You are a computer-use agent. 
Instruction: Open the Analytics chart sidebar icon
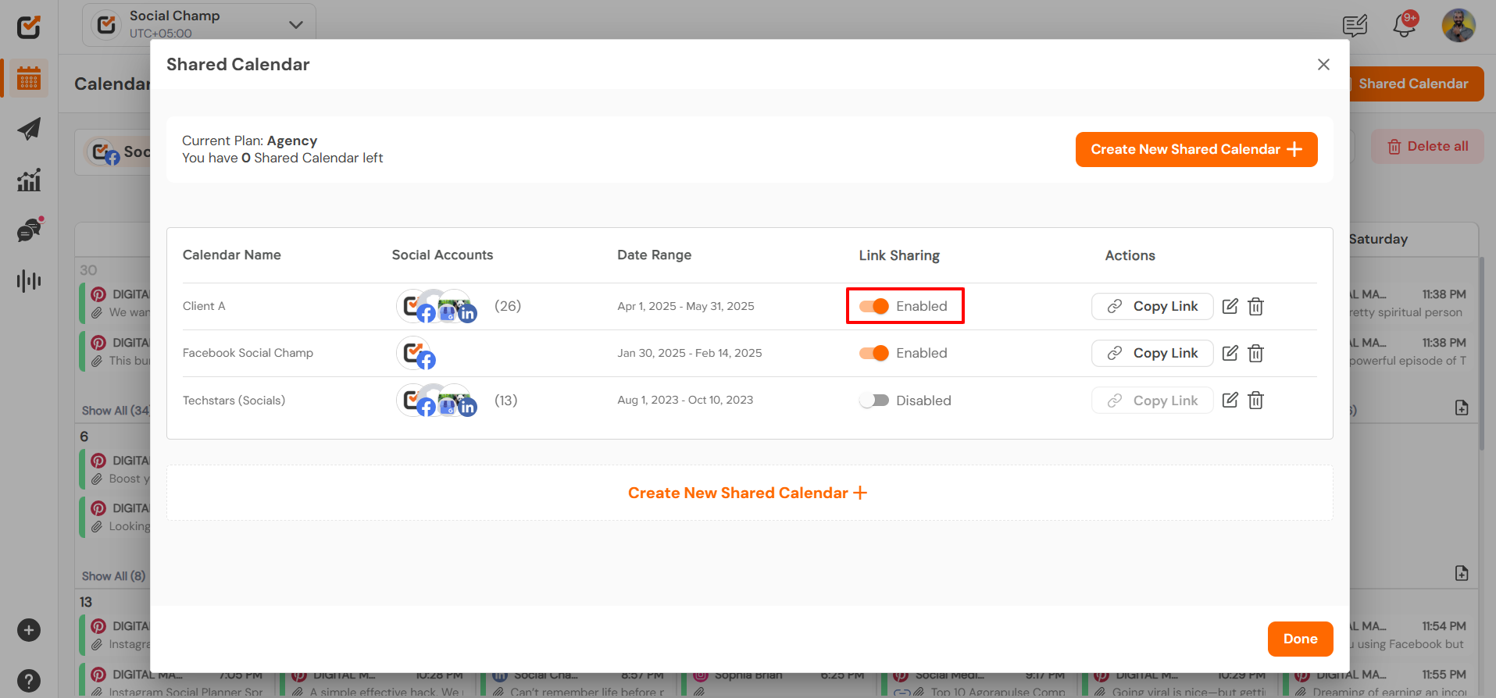pos(29,180)
